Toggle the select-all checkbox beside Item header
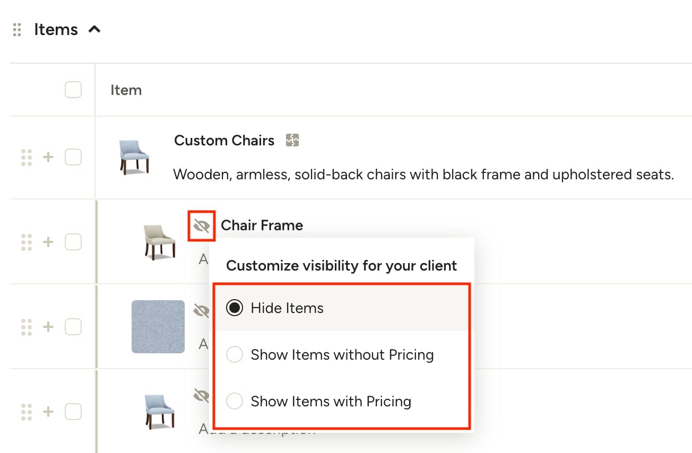This screenshot has height=453, width=692. [73, 90]
